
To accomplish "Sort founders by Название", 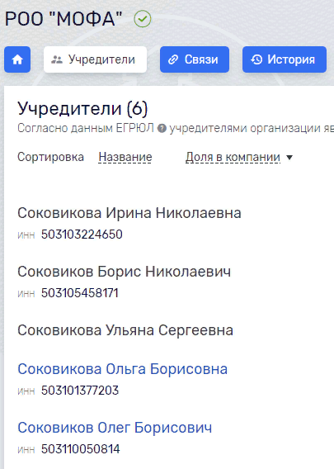I will click(125, 158).
